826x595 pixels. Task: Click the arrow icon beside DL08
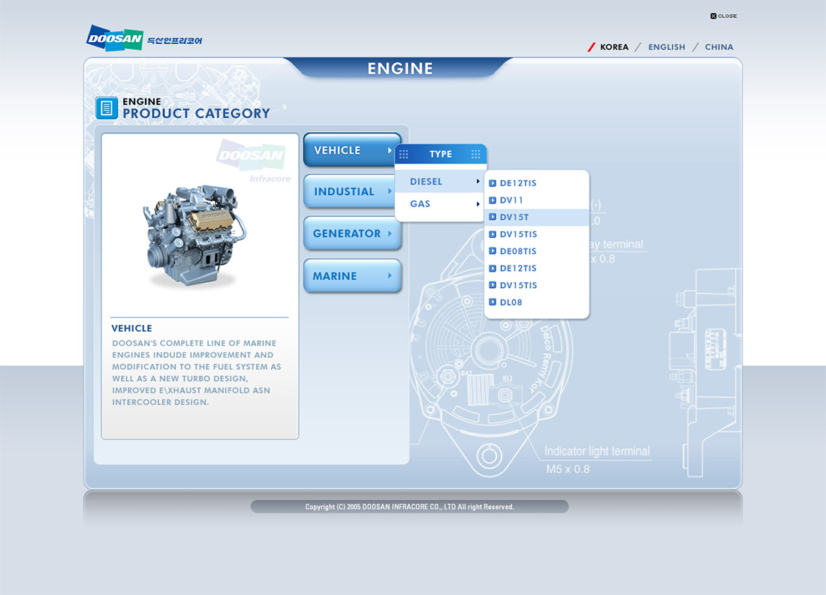coord(493,302)
